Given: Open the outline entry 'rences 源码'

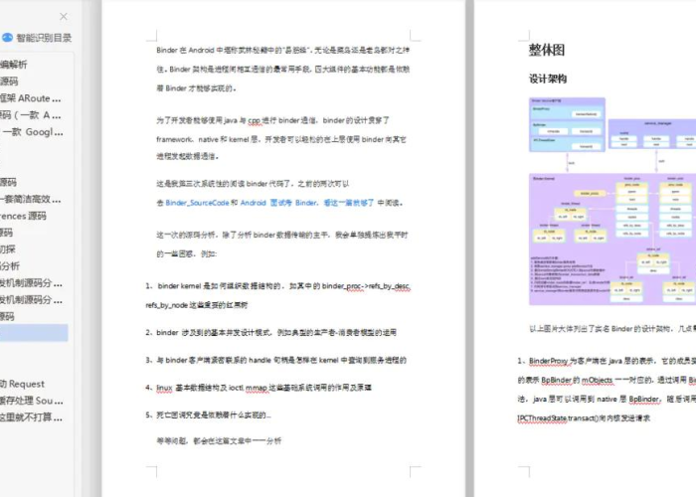Looking at the screenshot, I should coord(23,216).
